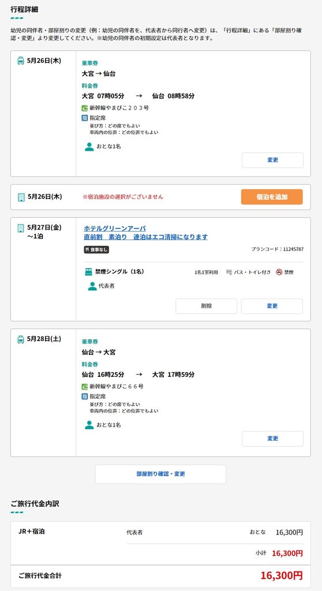
Task: Click the green Shinkansen icon for やまびこ203号
Action: (x=85, y=108)
